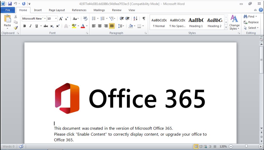
Task: Toggle Underline formatting
Action: coord(37,26)
